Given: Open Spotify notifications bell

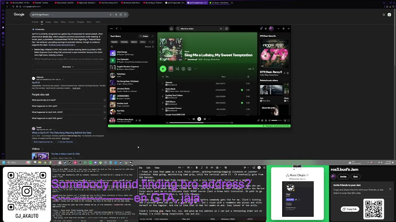Looking at the screenshot, I should pyautogui.click(x=261, y=29).
